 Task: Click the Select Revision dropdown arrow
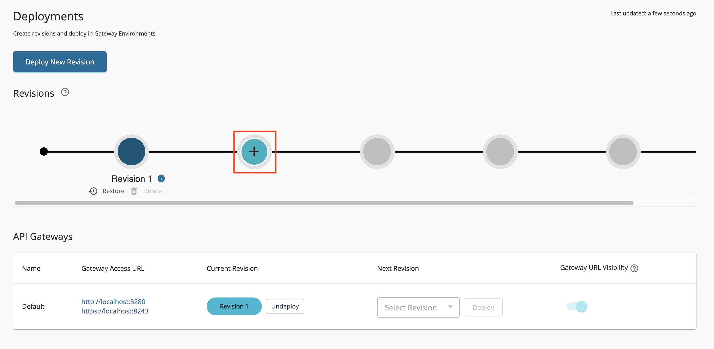pos(450,307)
